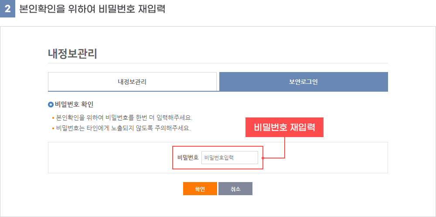Switch to the 내정보관리 tab

click(x=133, y=82)
